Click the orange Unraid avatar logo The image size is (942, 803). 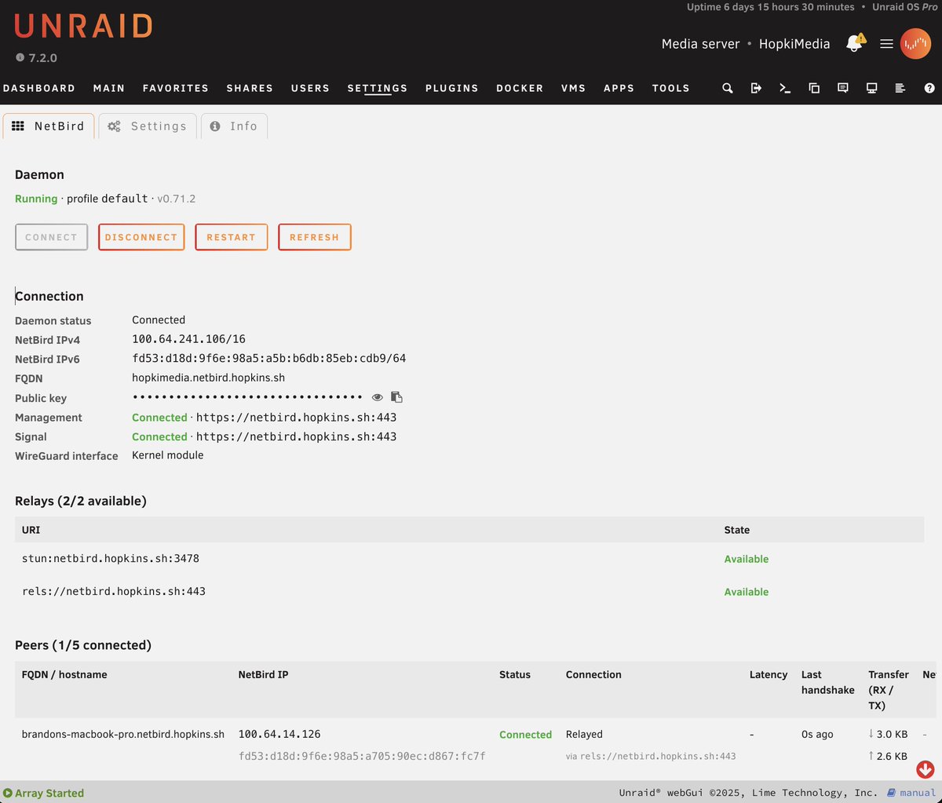(x=915, y=43)
